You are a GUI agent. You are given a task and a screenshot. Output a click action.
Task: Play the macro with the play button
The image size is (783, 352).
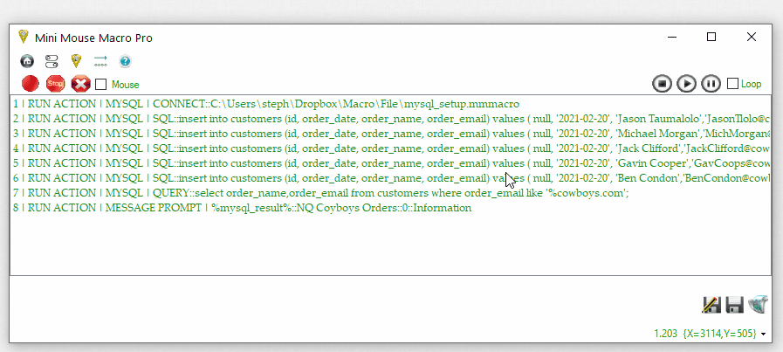tap(687, 84)
